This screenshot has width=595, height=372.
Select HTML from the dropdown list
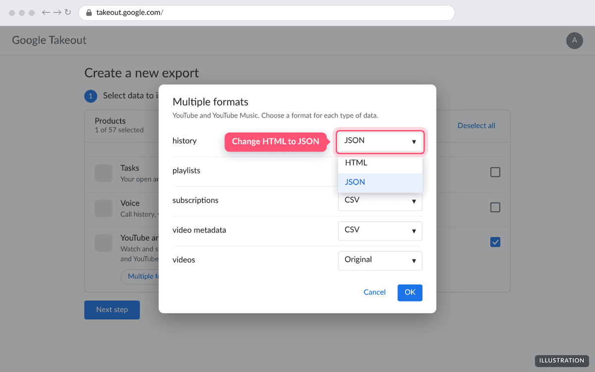(x=380, y=163)
